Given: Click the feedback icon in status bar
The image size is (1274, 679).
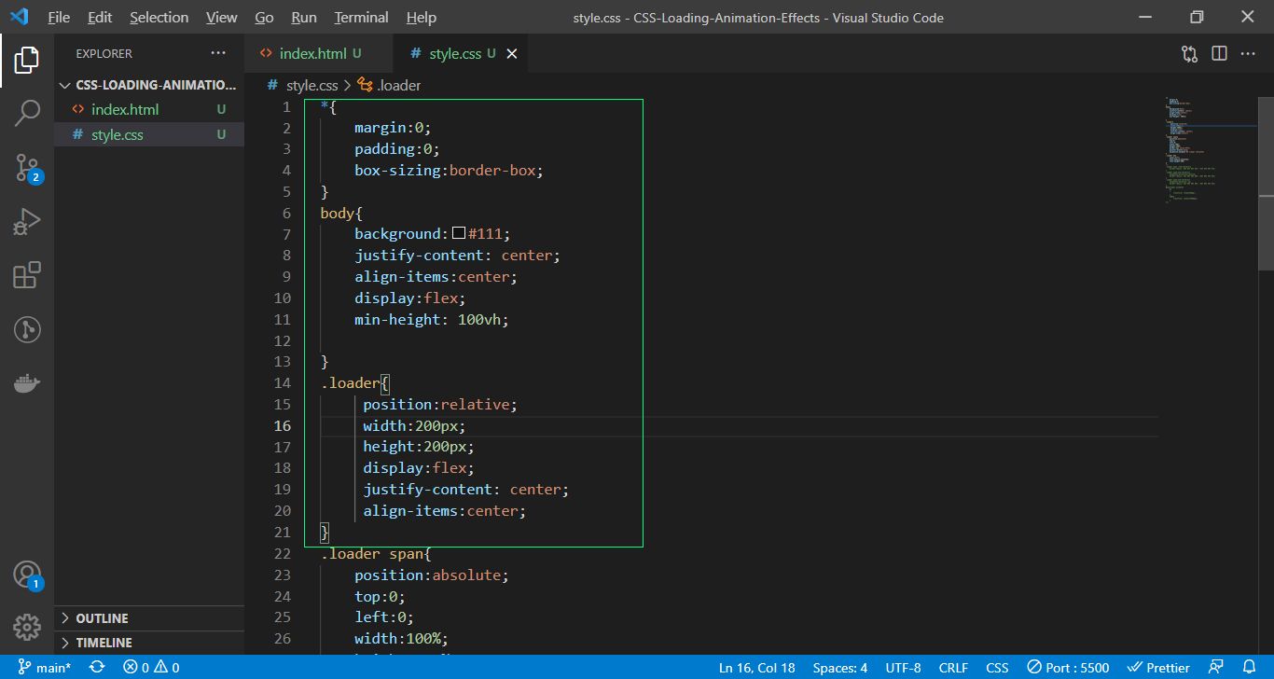Looking at the screenshot, I should pos(1216,668).
